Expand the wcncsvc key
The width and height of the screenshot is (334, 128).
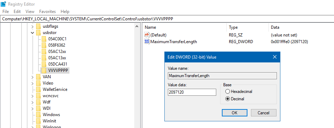click(x=32, y=96)
